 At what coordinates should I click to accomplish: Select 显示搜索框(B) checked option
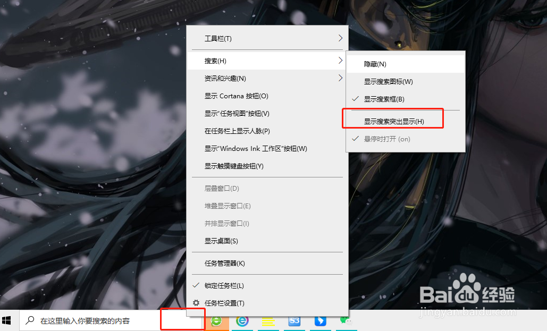tap(406, 99)
